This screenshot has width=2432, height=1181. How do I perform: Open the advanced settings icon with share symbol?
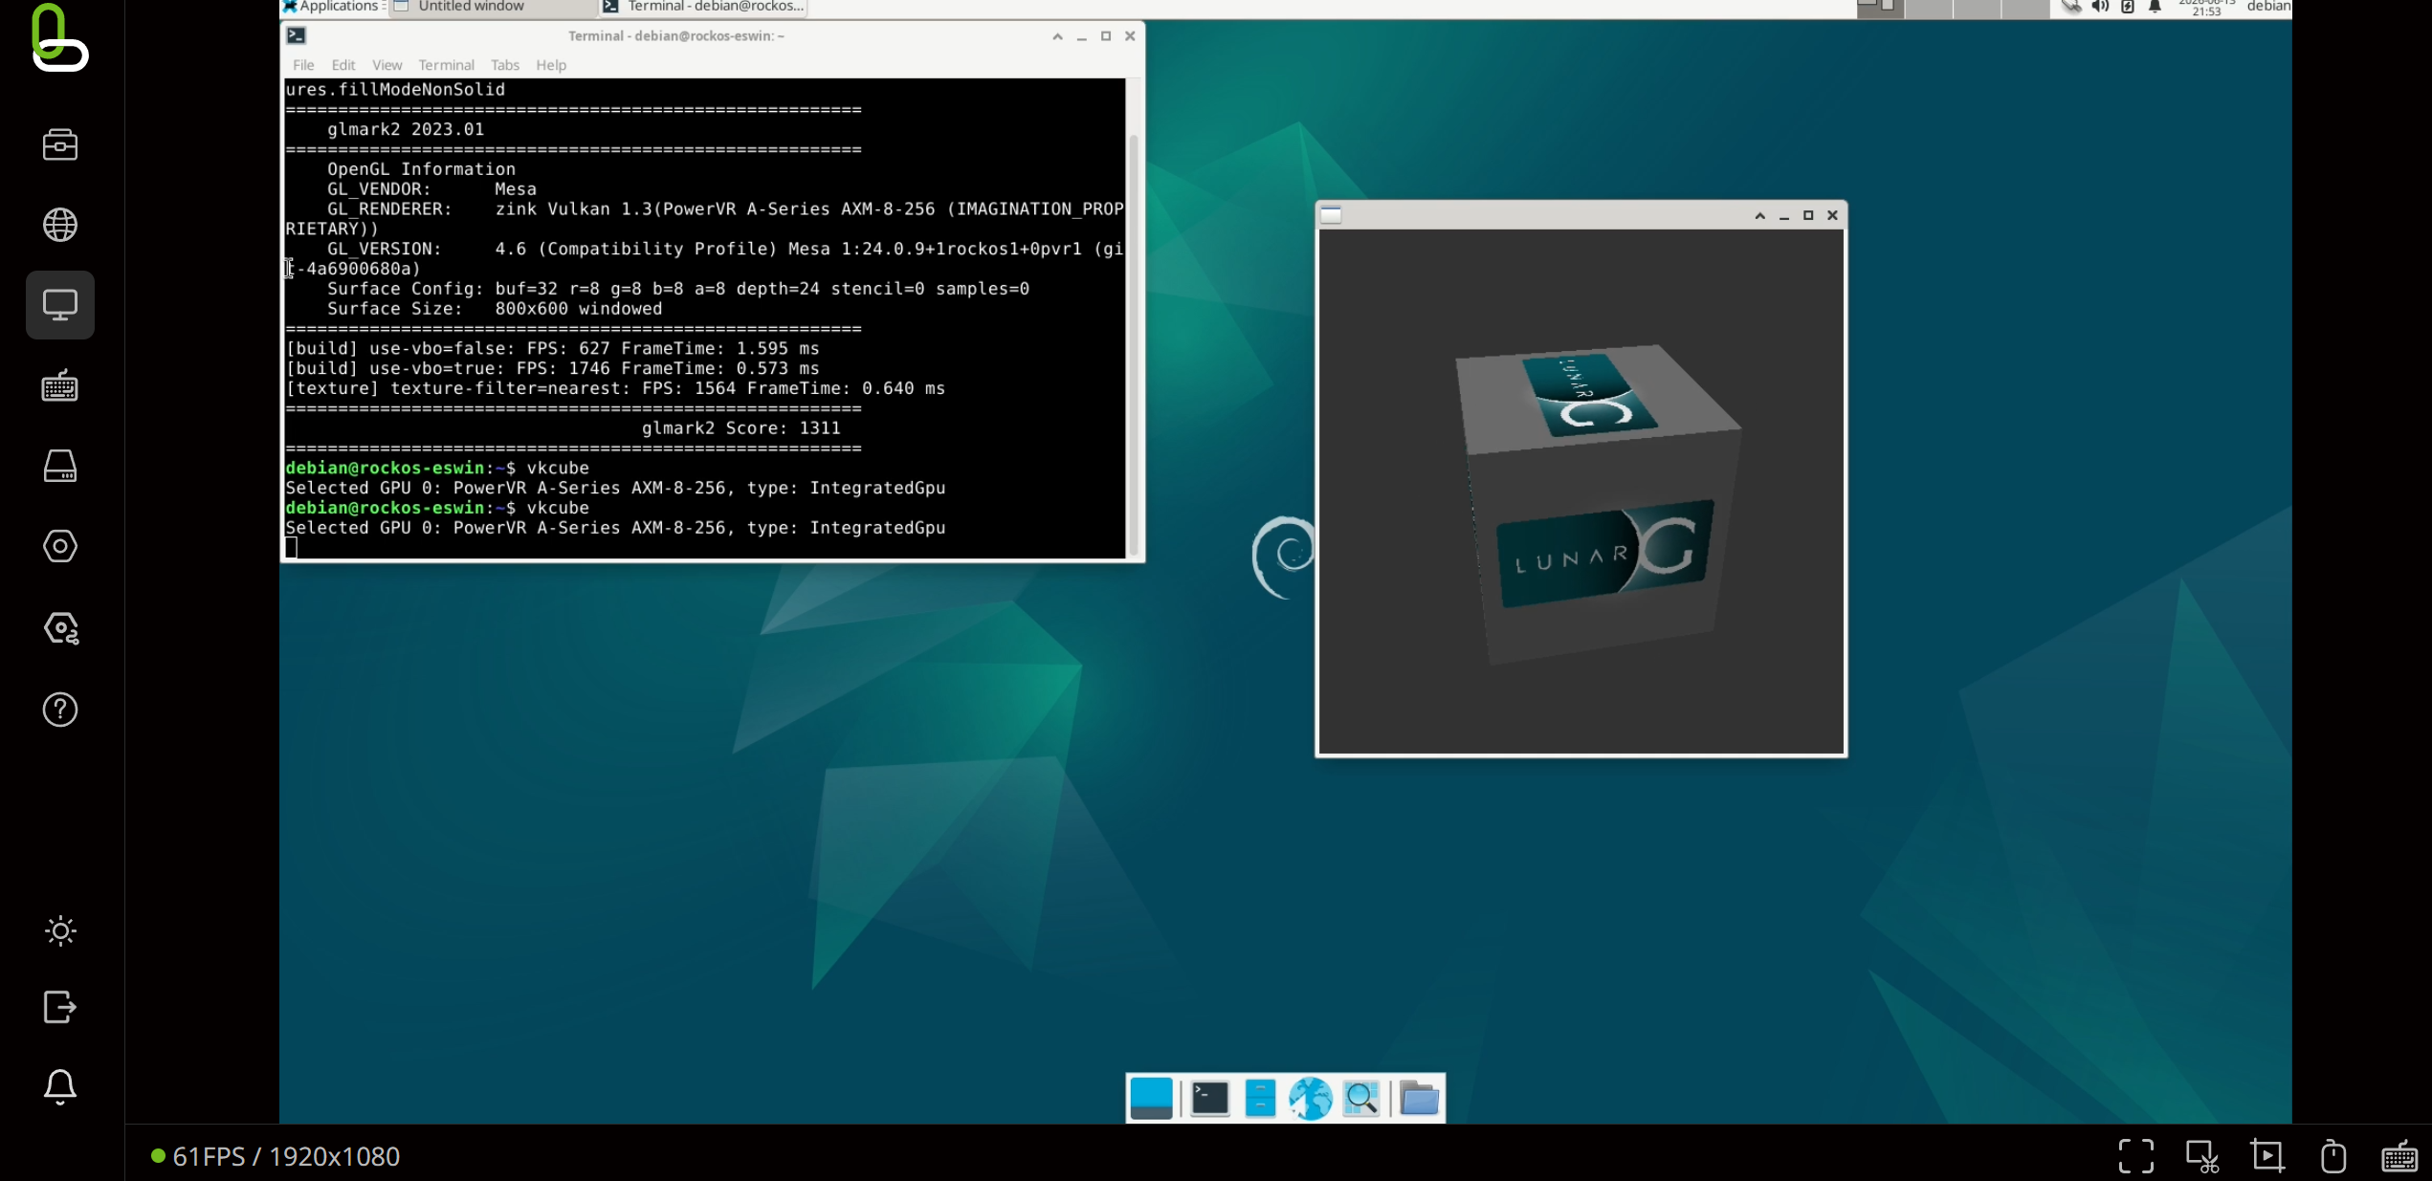point(60,628)
